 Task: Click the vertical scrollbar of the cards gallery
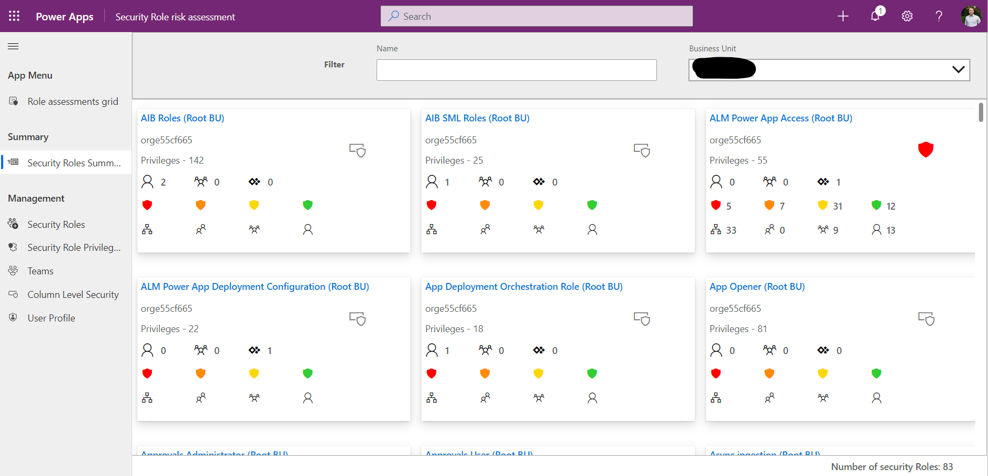[x=981, y=112]
